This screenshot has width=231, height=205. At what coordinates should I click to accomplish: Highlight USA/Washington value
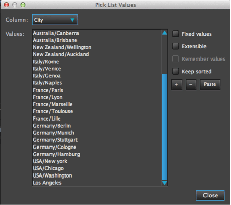point(97,175)
